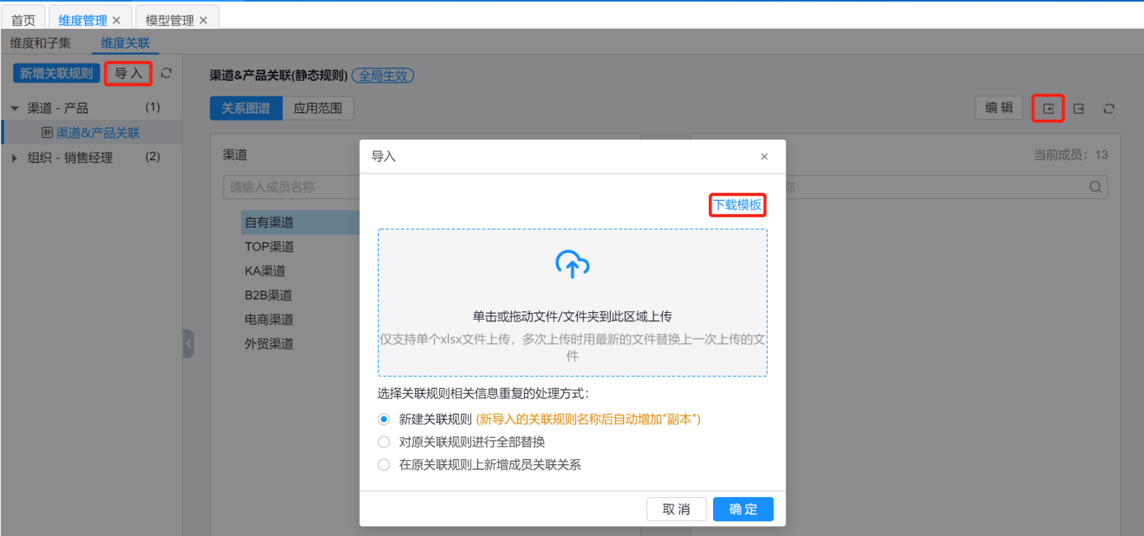1144x536 pixels.
Task: Select 新建关联规则 radio option
Action: pyautogui.click(x=384, y=420)
